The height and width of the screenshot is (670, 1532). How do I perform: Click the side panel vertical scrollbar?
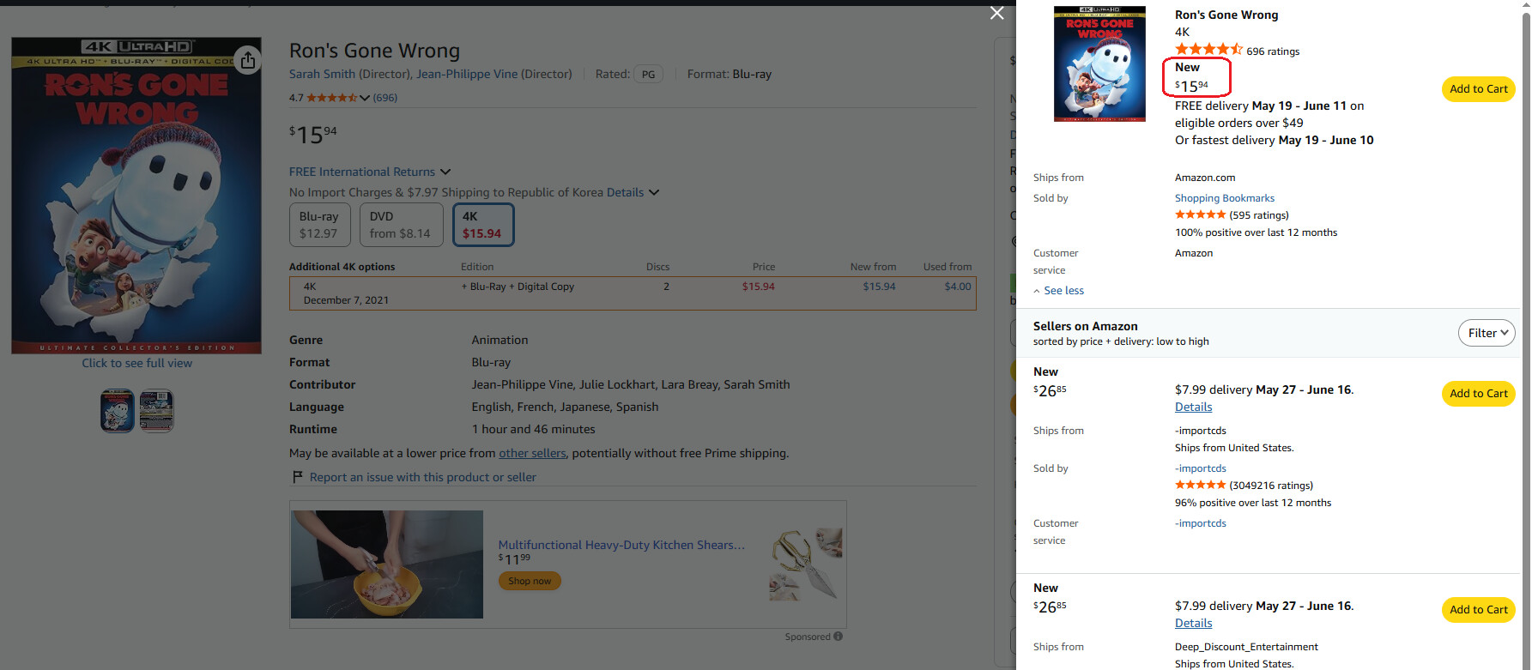click(1525, 335)
